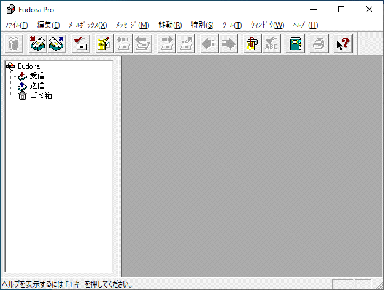Click the Redirect message toolbar icon
Viewport: 384px width, 290px height.
(185, 44)
